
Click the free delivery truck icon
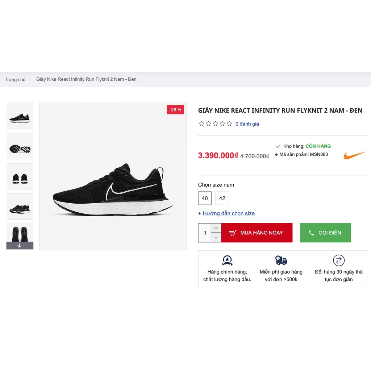point(281,260)
